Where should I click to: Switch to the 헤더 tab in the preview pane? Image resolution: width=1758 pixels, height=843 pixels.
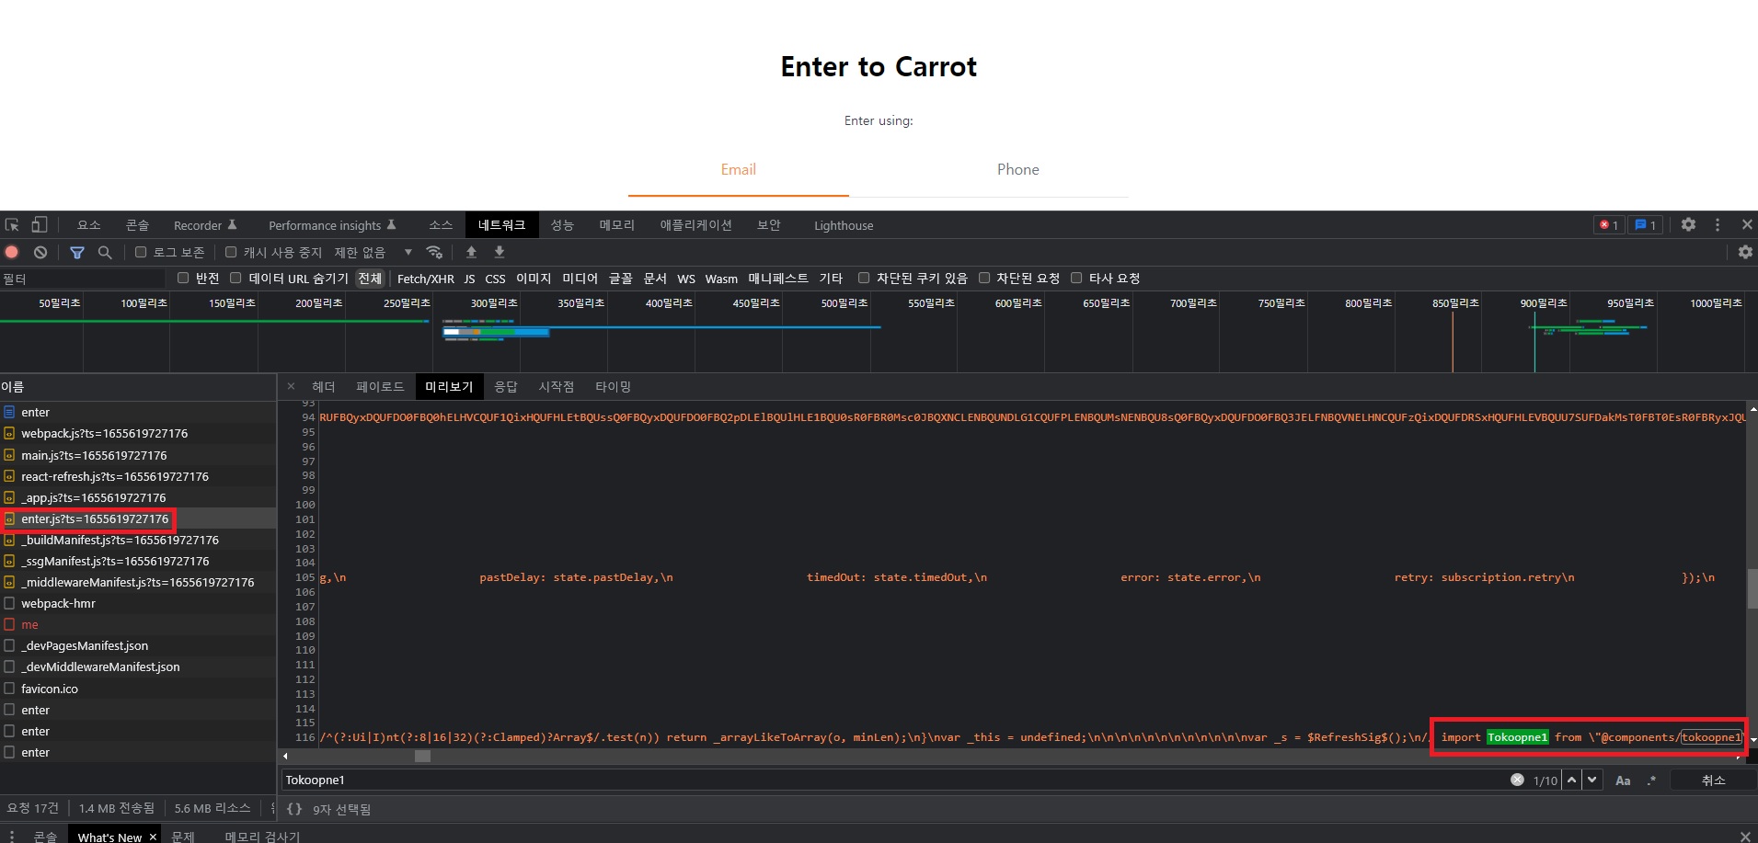324,386
